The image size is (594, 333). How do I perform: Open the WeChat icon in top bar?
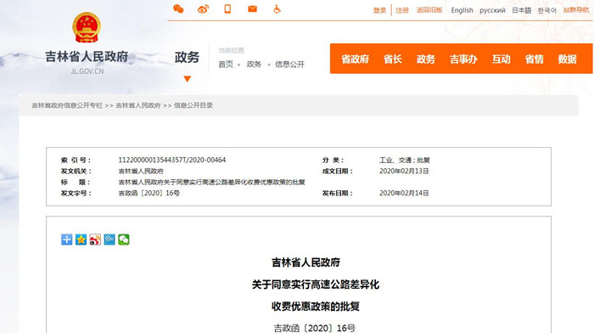(178, 8)
